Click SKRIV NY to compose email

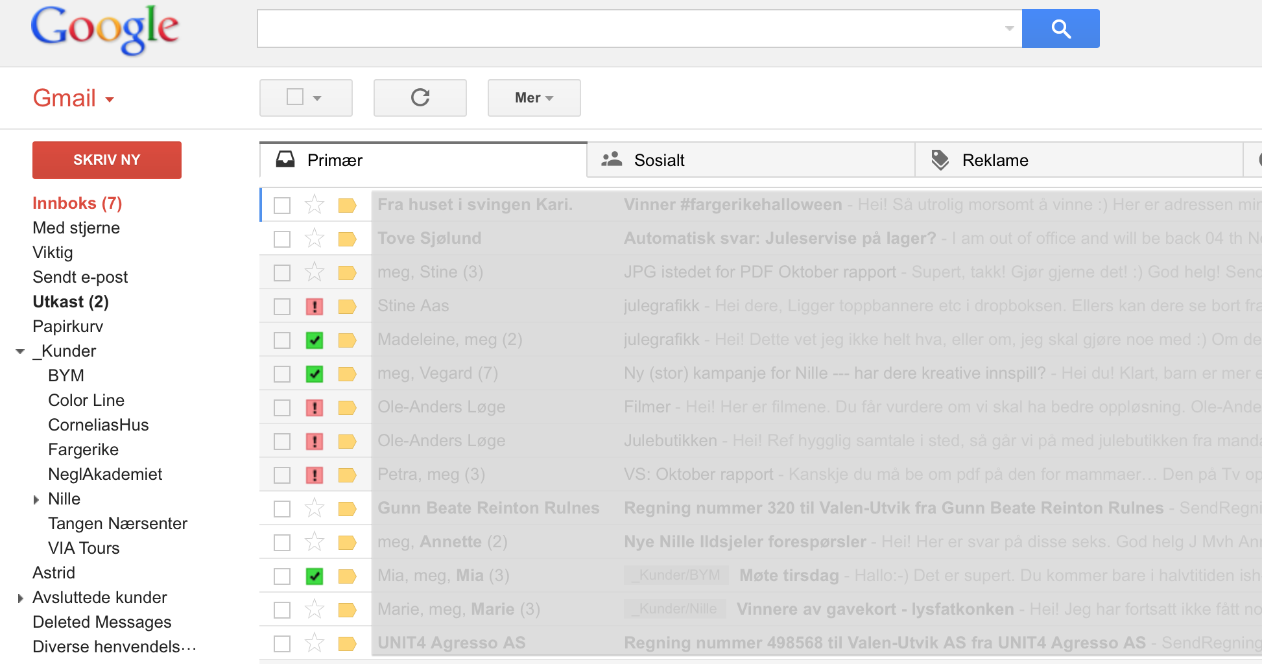tap(107, 160)
